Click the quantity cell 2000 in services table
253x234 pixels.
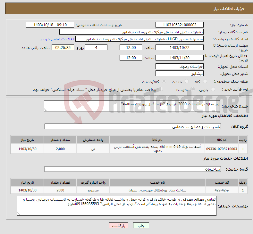(x=60, y=190)
